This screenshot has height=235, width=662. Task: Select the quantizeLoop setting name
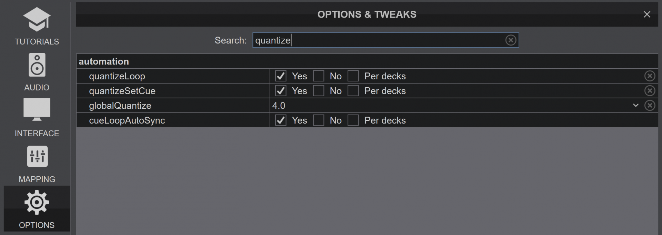[117, 76]
